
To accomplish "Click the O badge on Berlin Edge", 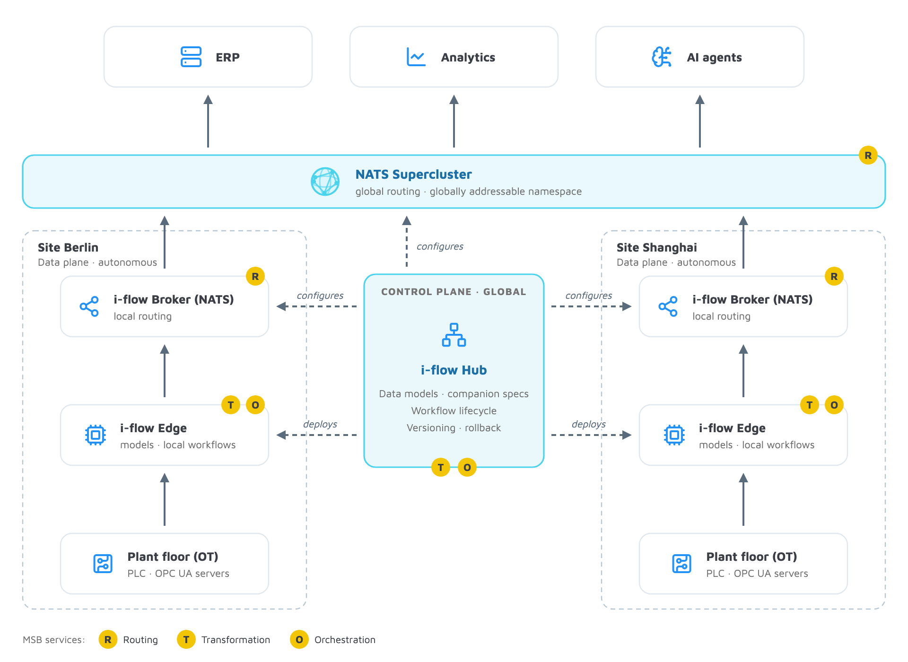I will tap(255, 405).
